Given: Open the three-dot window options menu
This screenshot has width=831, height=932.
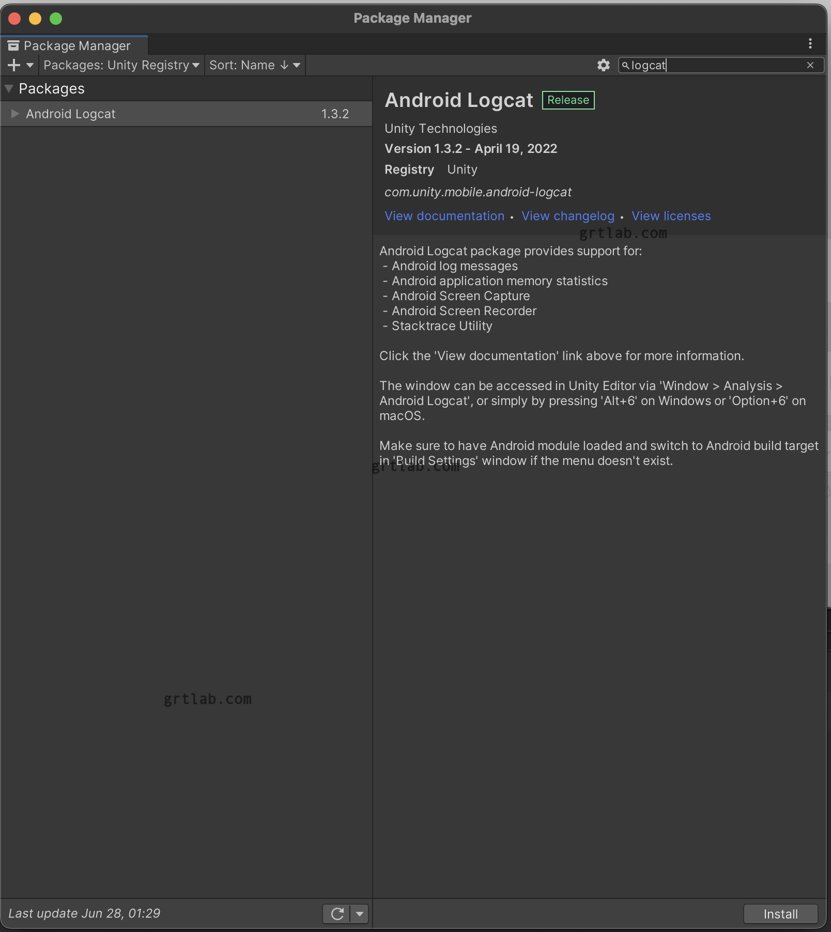Looking at the screenshot, I should [x=810, y=44].
